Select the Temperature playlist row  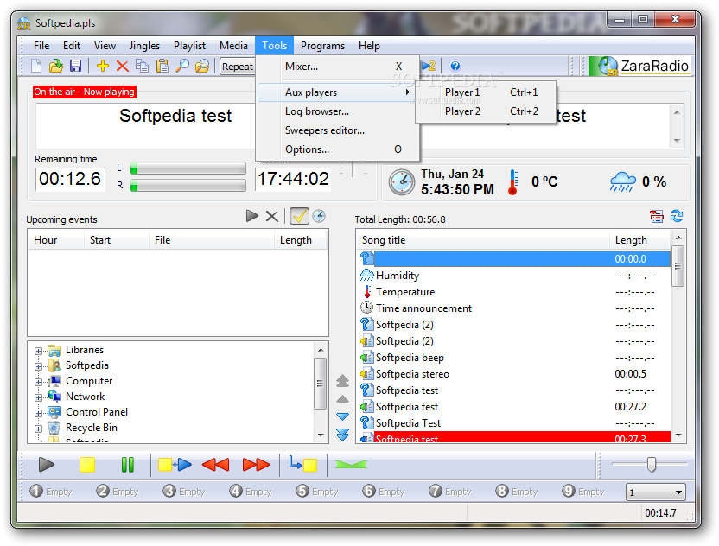click(x=513, y=292)
